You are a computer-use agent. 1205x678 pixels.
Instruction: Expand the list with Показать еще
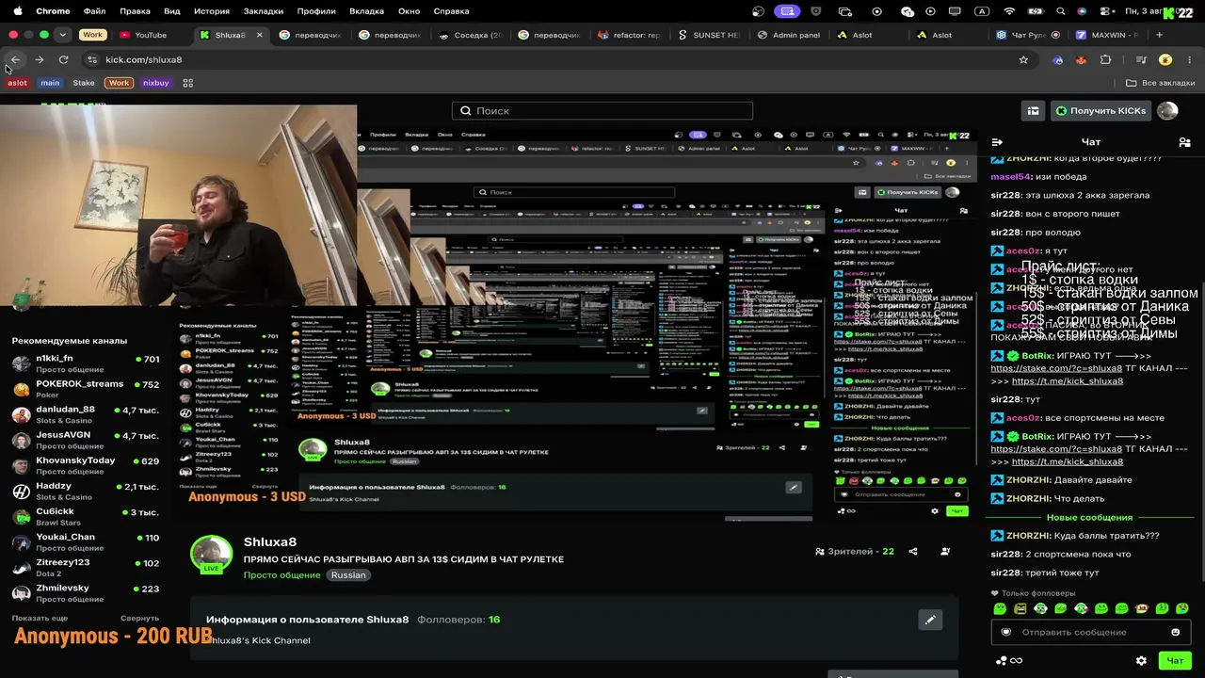(x=40, y=618)
